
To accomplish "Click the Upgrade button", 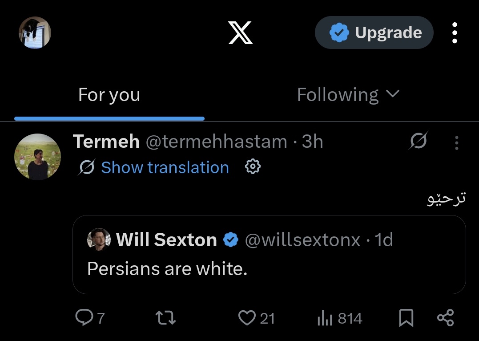I will [x=374, y=32].
